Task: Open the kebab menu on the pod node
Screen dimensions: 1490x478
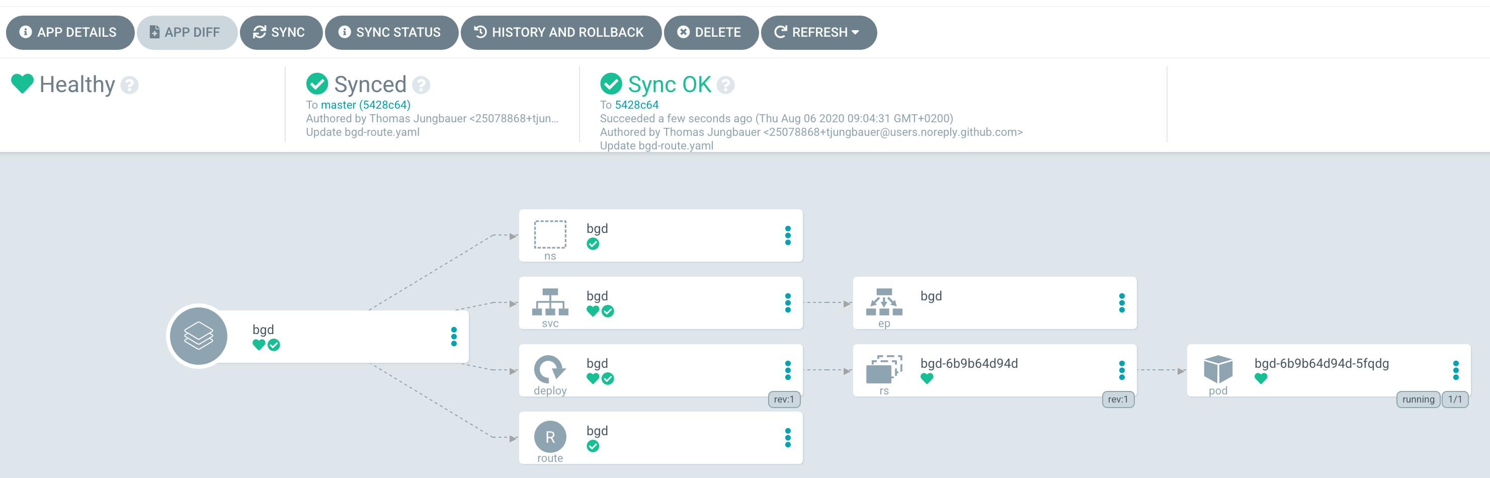Action: 1457,370
